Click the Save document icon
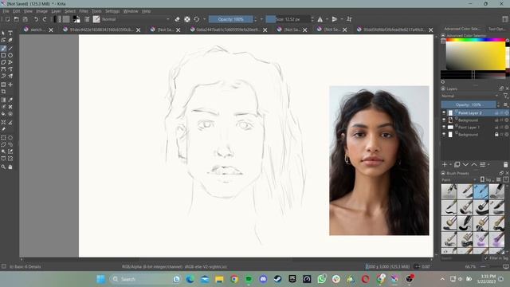This screenshot has height=287, width=510. pyautogui.click(x=25, y=19)
